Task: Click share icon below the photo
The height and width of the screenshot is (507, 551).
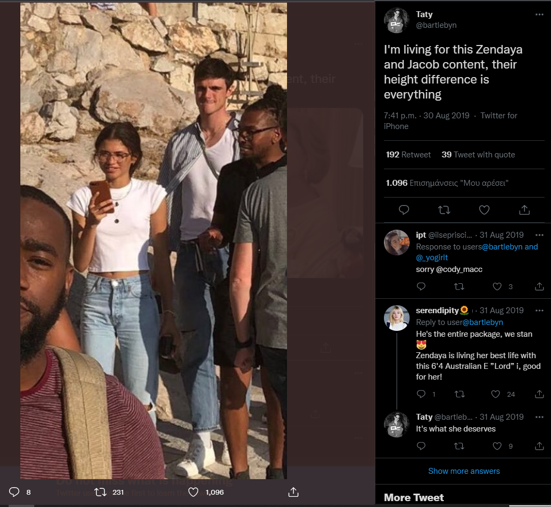Action: coord(293,492)
